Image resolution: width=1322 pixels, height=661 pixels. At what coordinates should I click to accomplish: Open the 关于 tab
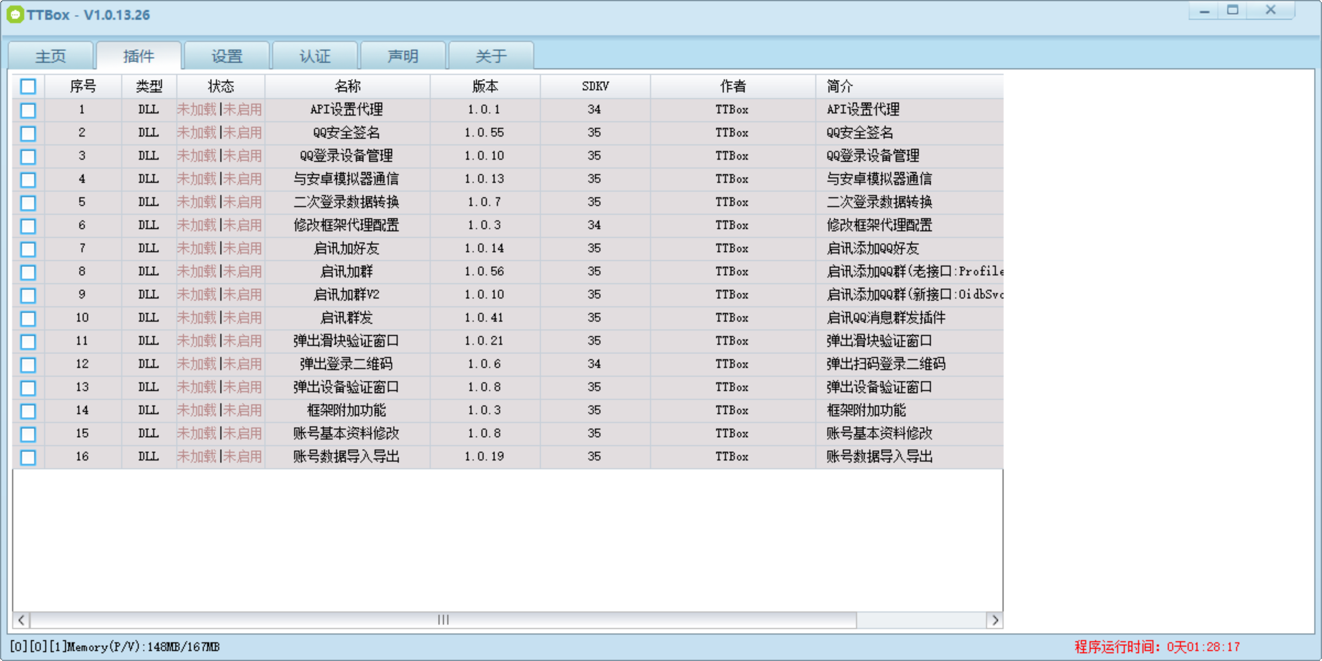490,56
